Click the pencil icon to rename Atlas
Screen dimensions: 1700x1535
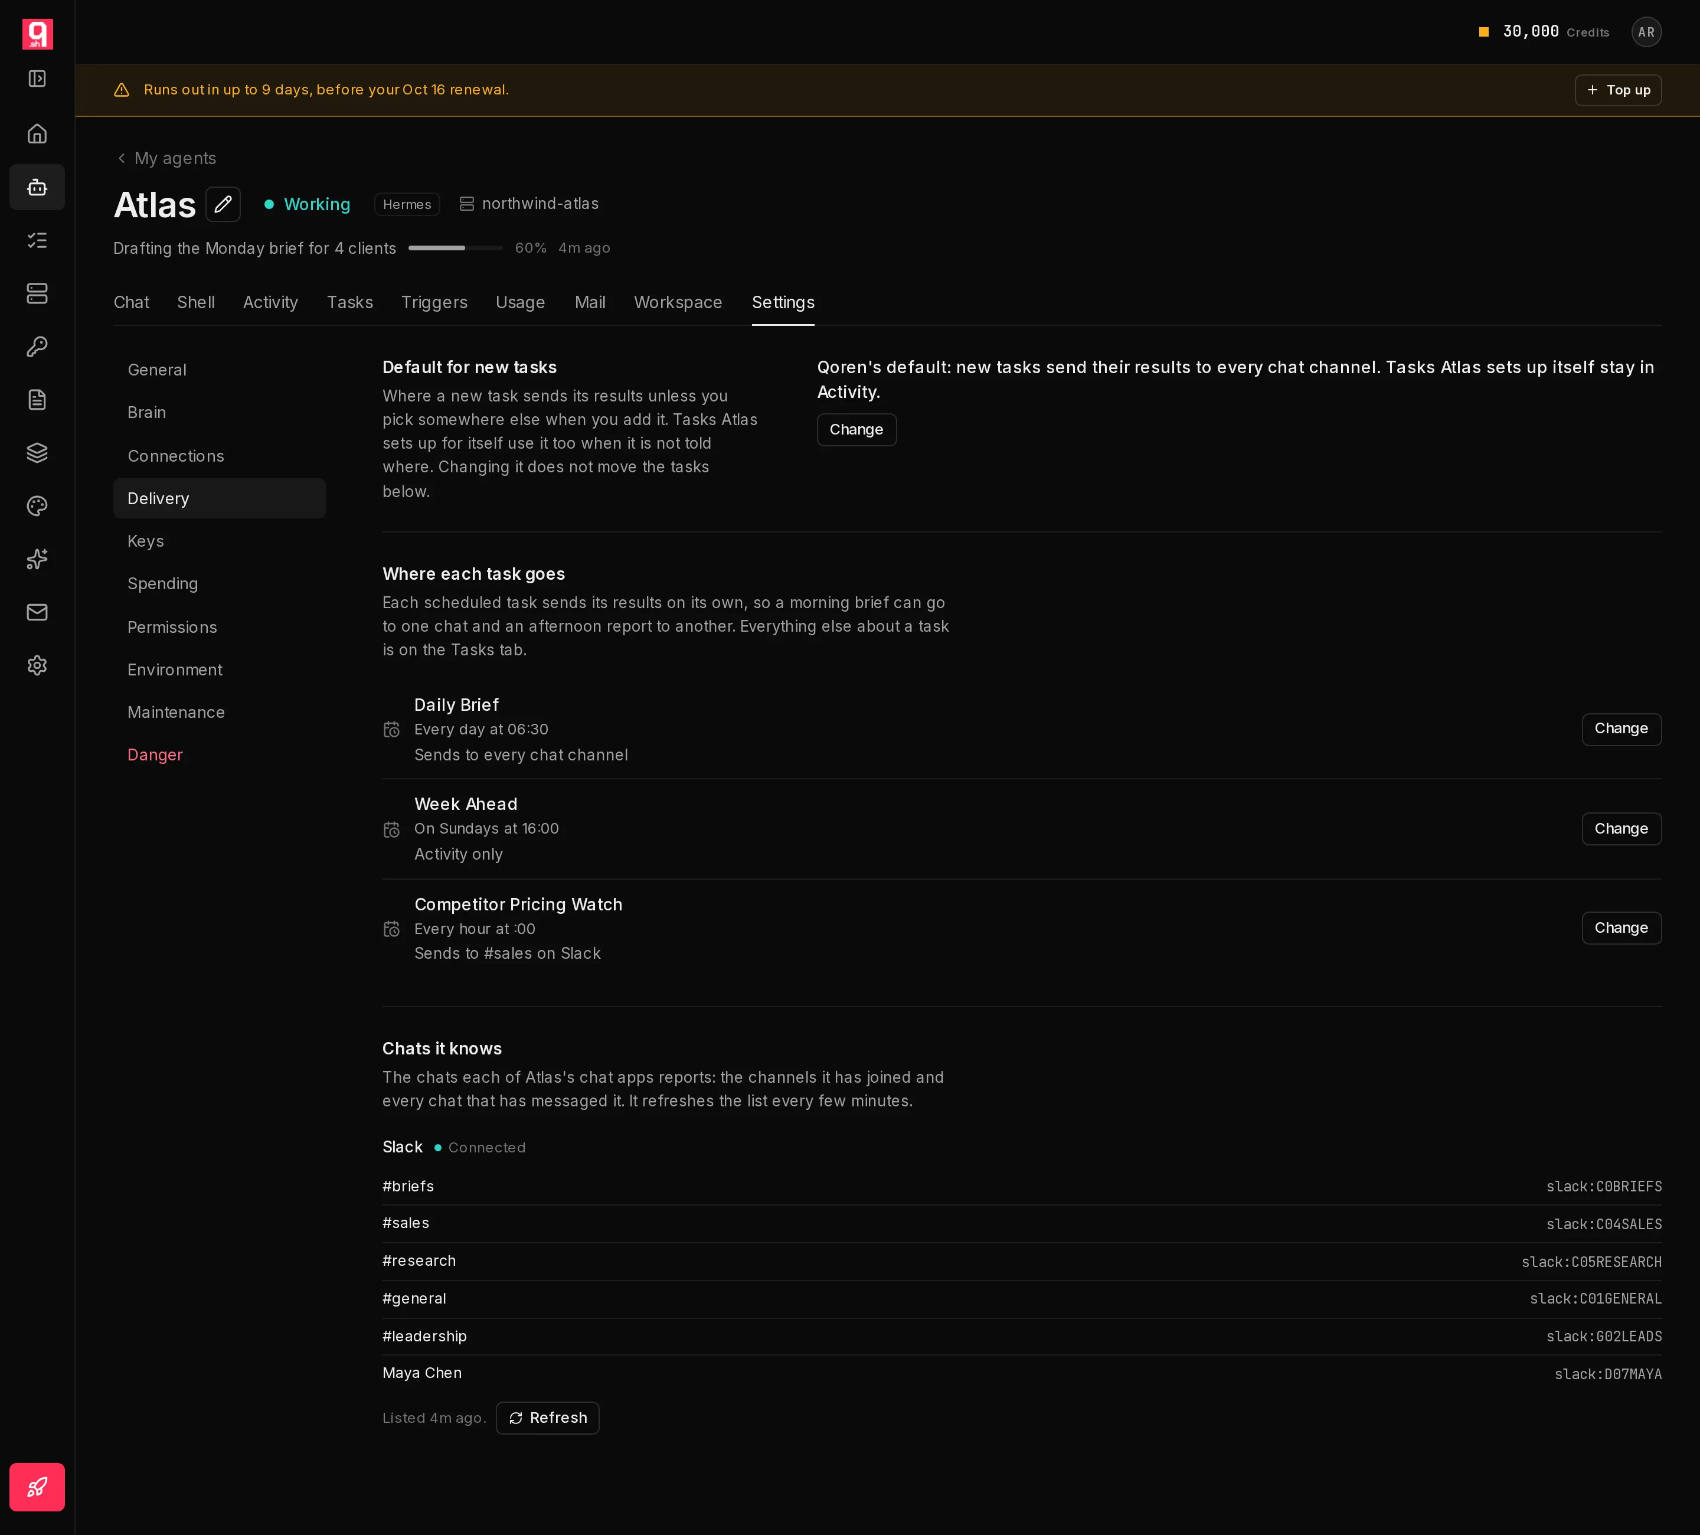[223, 204]
